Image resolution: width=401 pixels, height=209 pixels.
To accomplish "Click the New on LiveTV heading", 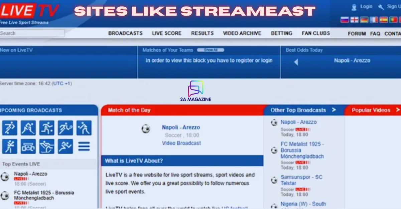I will (16, 50).
